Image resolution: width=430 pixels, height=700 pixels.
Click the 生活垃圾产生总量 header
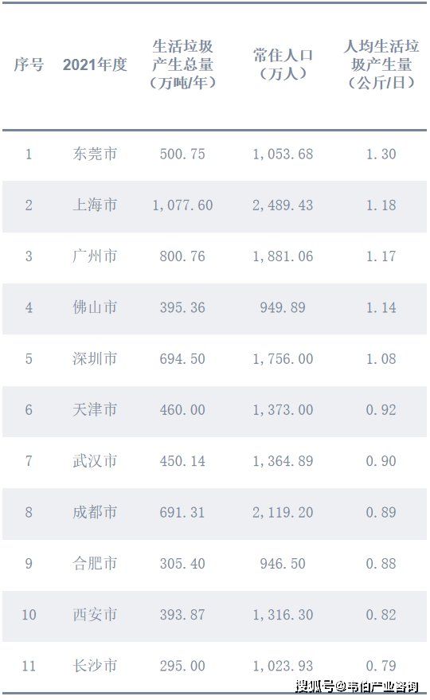click(x=182, y=65)
